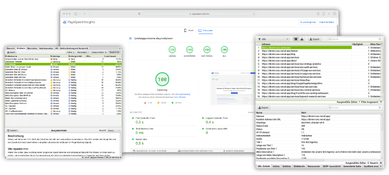Open bottom tab overflow arrow in URL details

381,166
